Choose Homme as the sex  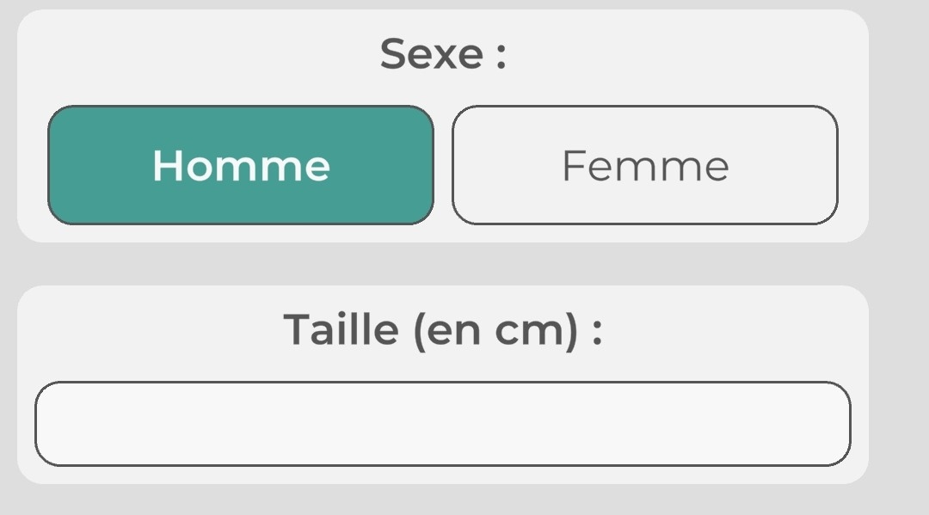click(241, 165)
